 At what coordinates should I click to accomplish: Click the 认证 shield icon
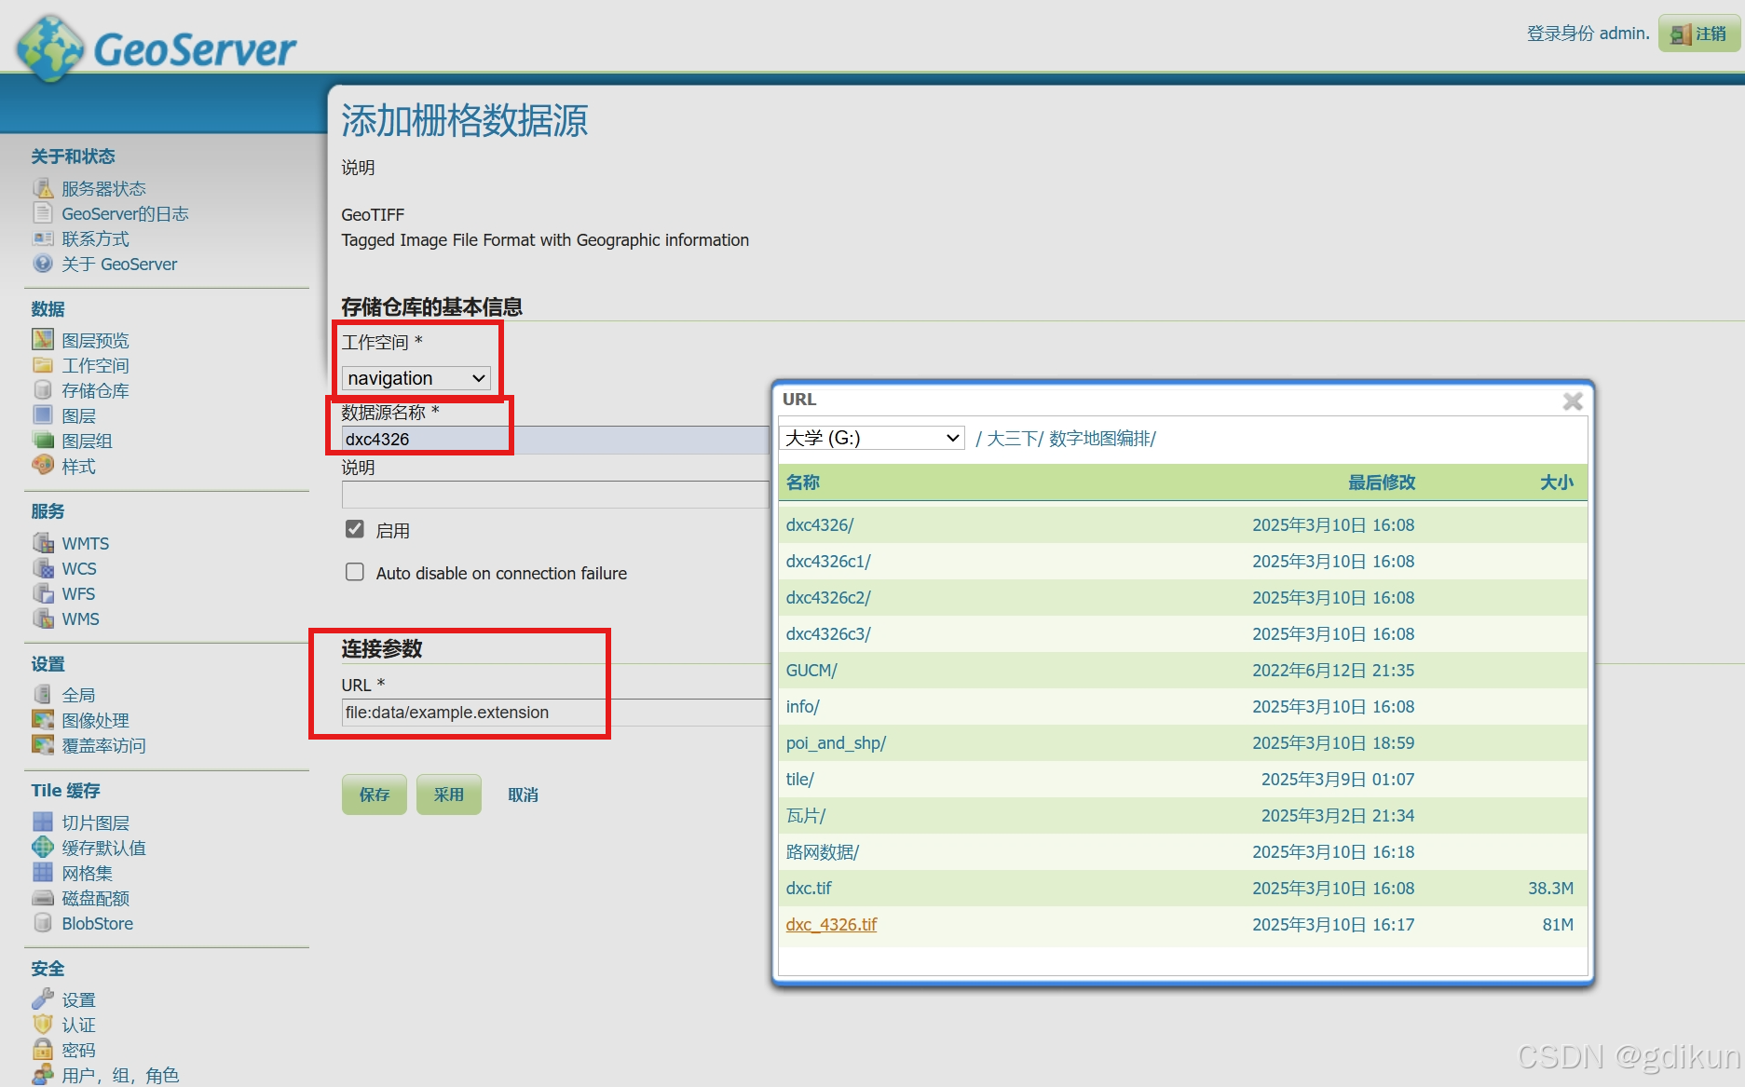43,1025
